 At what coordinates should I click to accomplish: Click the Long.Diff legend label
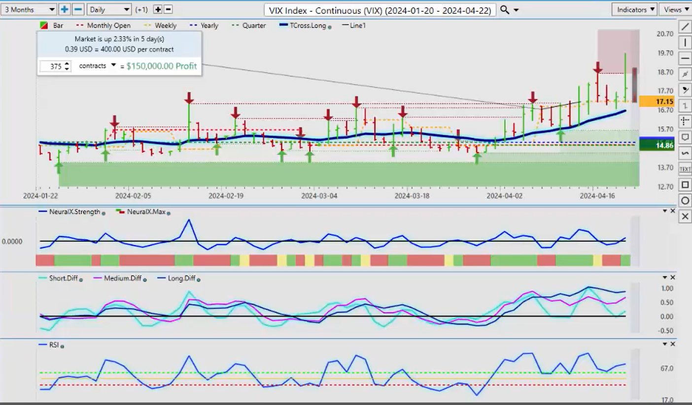pos(182,279)
